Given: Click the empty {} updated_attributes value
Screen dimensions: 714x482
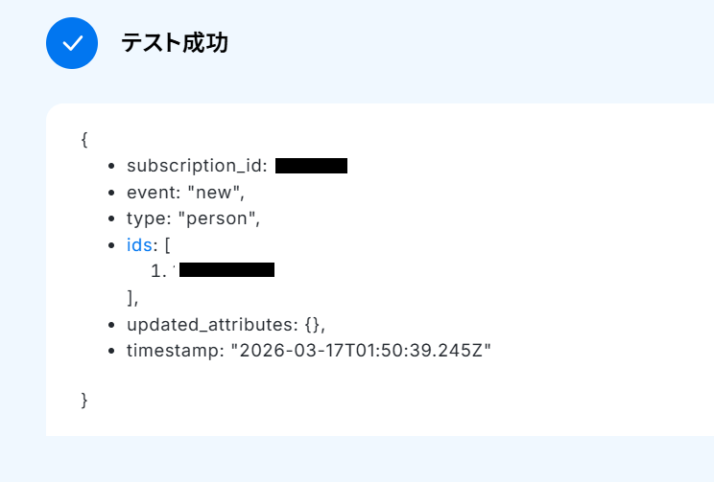Looking at the screenshot, I should click(x=315, y=325).
